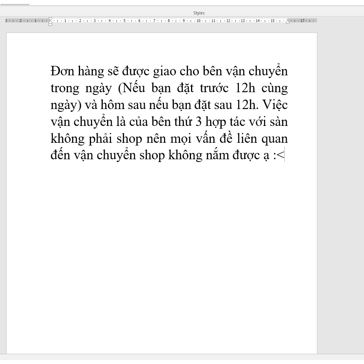364x364 pixels.
Task: Click the word "shop" in the fifth line
Action: 129,139
